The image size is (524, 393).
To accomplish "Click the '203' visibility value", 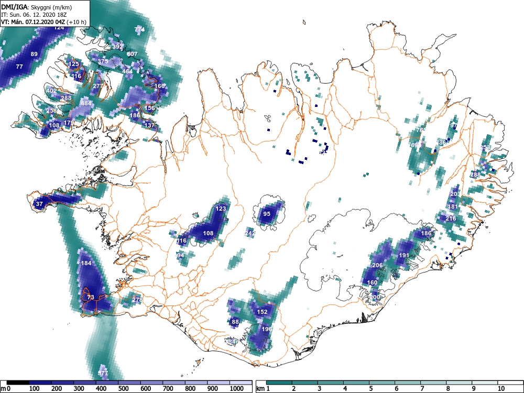I will 455,194.
